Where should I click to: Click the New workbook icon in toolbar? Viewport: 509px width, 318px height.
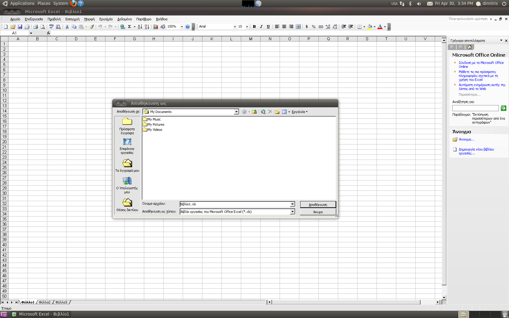click(6, 27)
